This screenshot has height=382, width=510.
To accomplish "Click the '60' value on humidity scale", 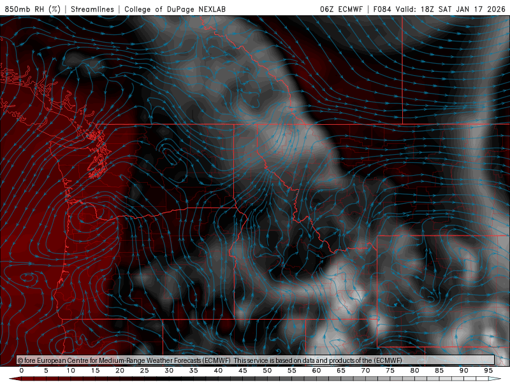I will click(x=316, y=371).
